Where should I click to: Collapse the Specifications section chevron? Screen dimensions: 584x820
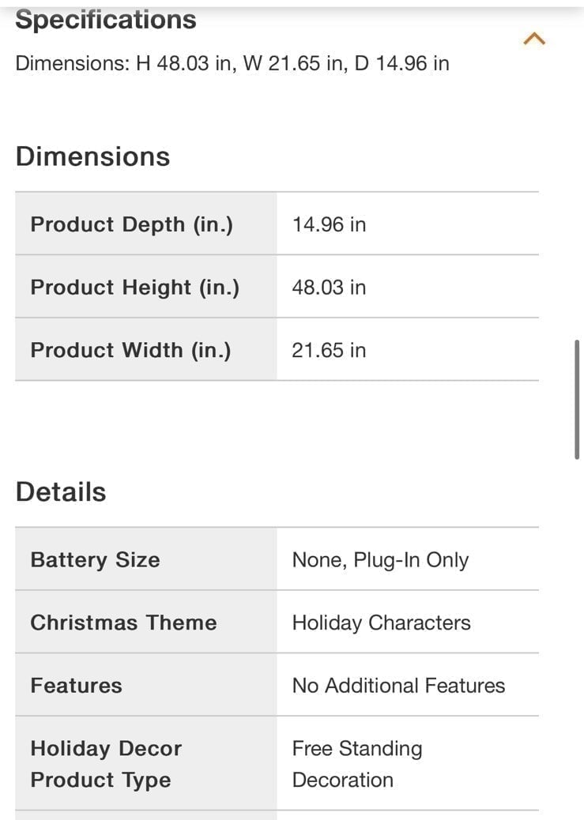coord(535,39)
